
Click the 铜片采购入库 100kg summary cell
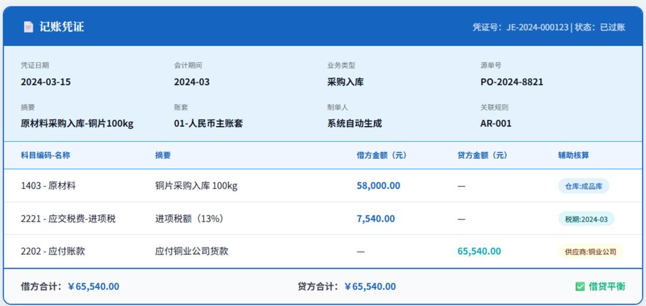pyautogui.click(x=196, y=186)
